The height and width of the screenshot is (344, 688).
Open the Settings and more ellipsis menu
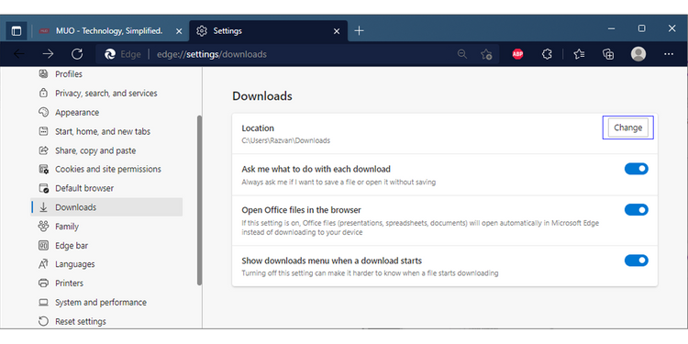click(669, 54)
